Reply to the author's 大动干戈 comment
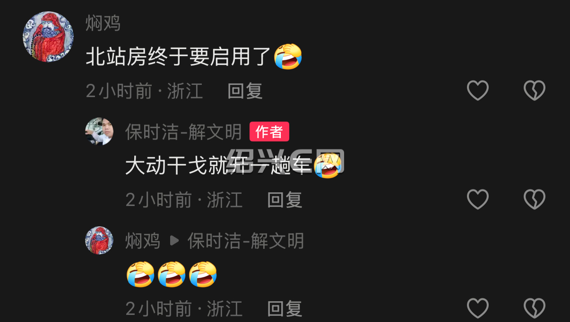570x322 pixels. [285, 200]
